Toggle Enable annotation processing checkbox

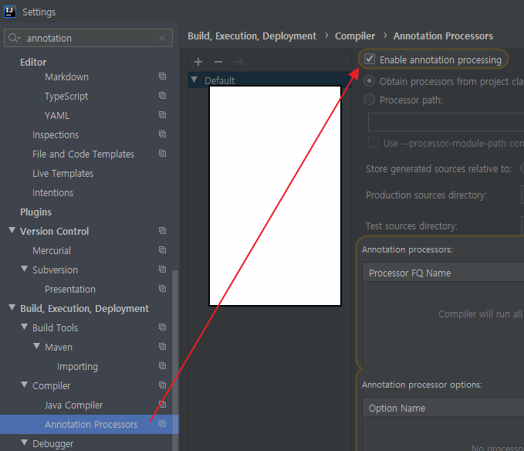[370, 59]
